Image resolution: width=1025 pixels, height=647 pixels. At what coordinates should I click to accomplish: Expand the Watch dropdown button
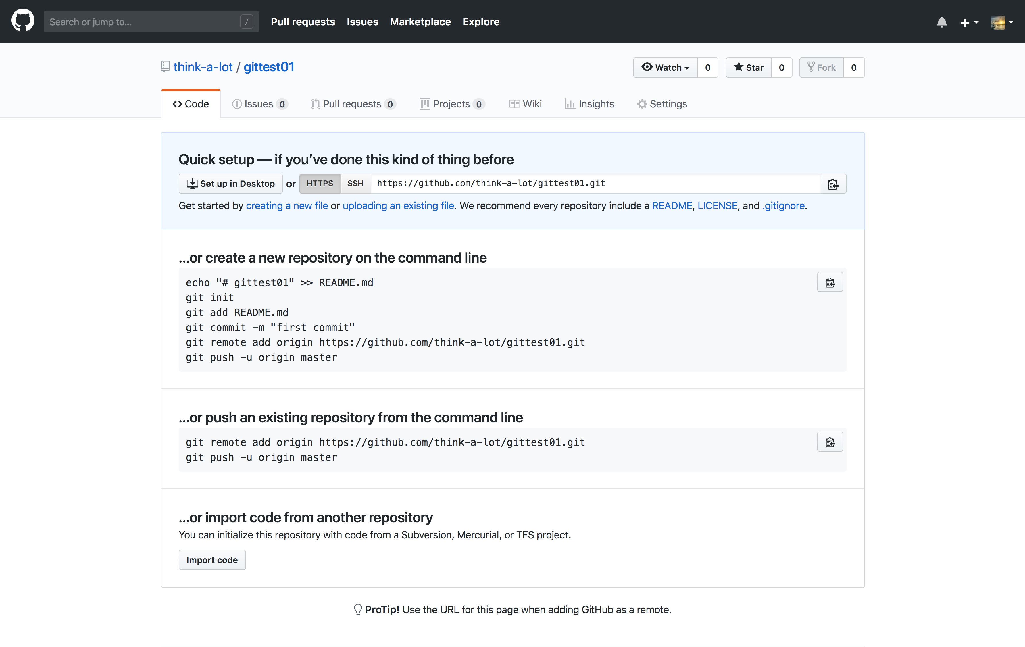point(665,67)
